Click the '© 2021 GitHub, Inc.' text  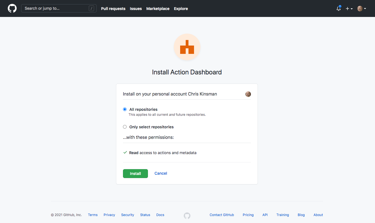click(x=66, y=215)
